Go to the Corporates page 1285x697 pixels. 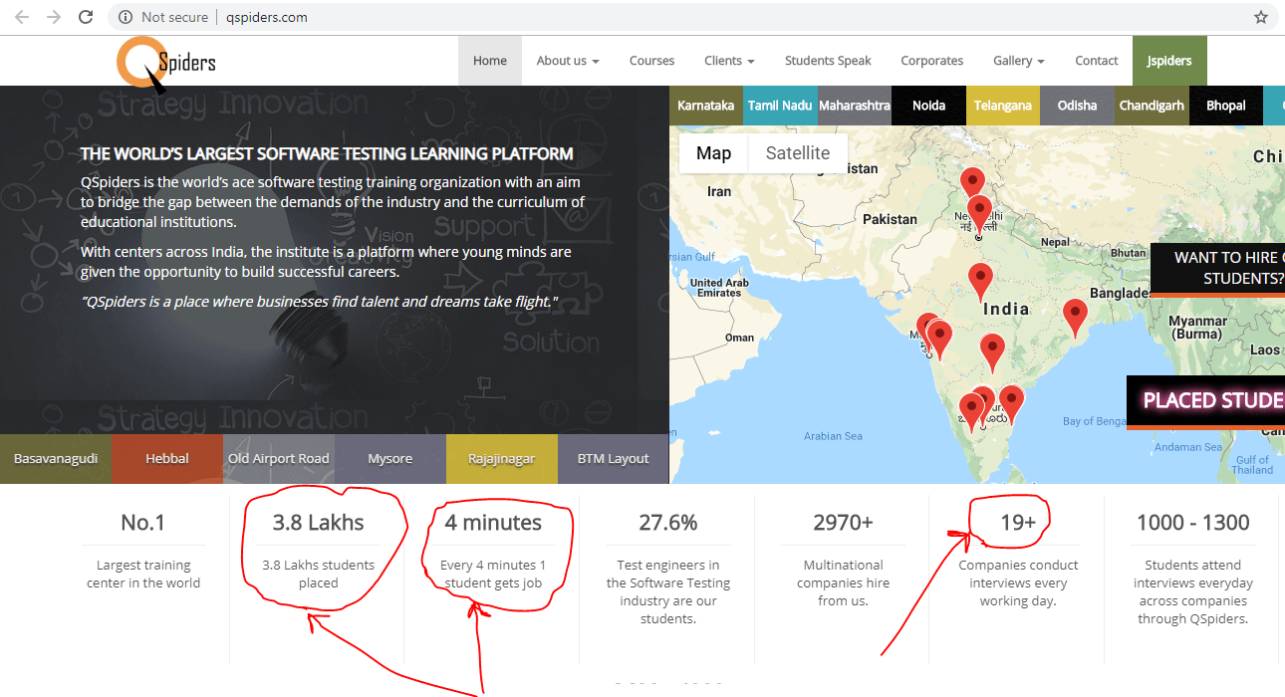coord(932,61)
